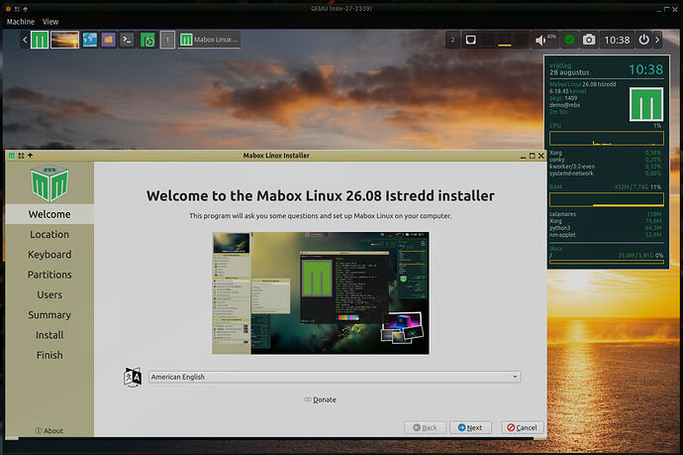Click the Mabox logo in conky widget

point(646,104)
